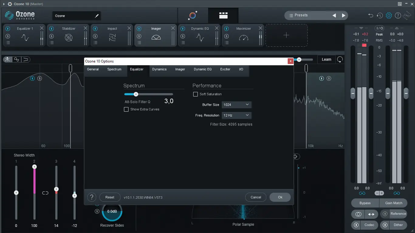Click the Ozone preset name field to rename it
Screen dimensions: 415x233
click(76, 15)
